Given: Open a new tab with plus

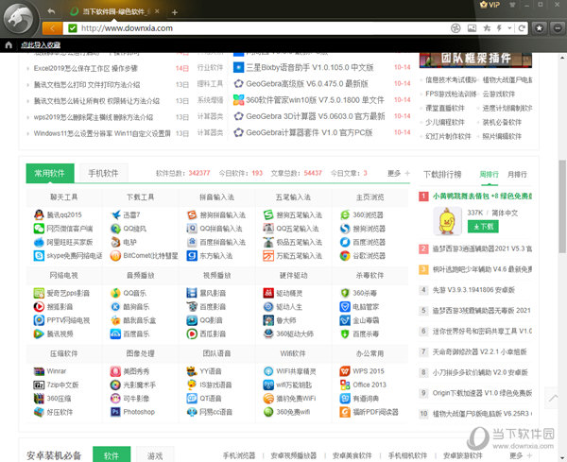Looking at the screenshot, I should 175,12.
